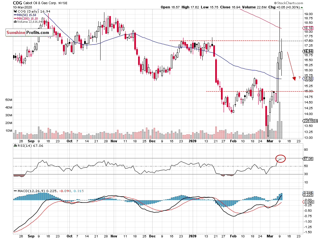
Task: Click the blue 0.315 value in MACD title
Action: point(78,191)
